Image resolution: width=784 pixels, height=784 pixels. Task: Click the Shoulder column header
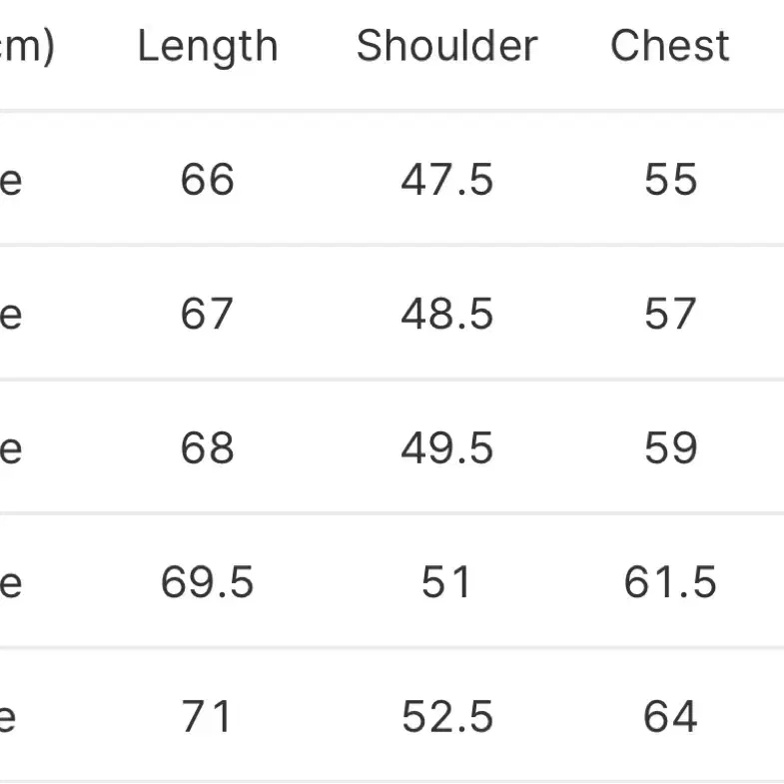click(x=447, y=46)
